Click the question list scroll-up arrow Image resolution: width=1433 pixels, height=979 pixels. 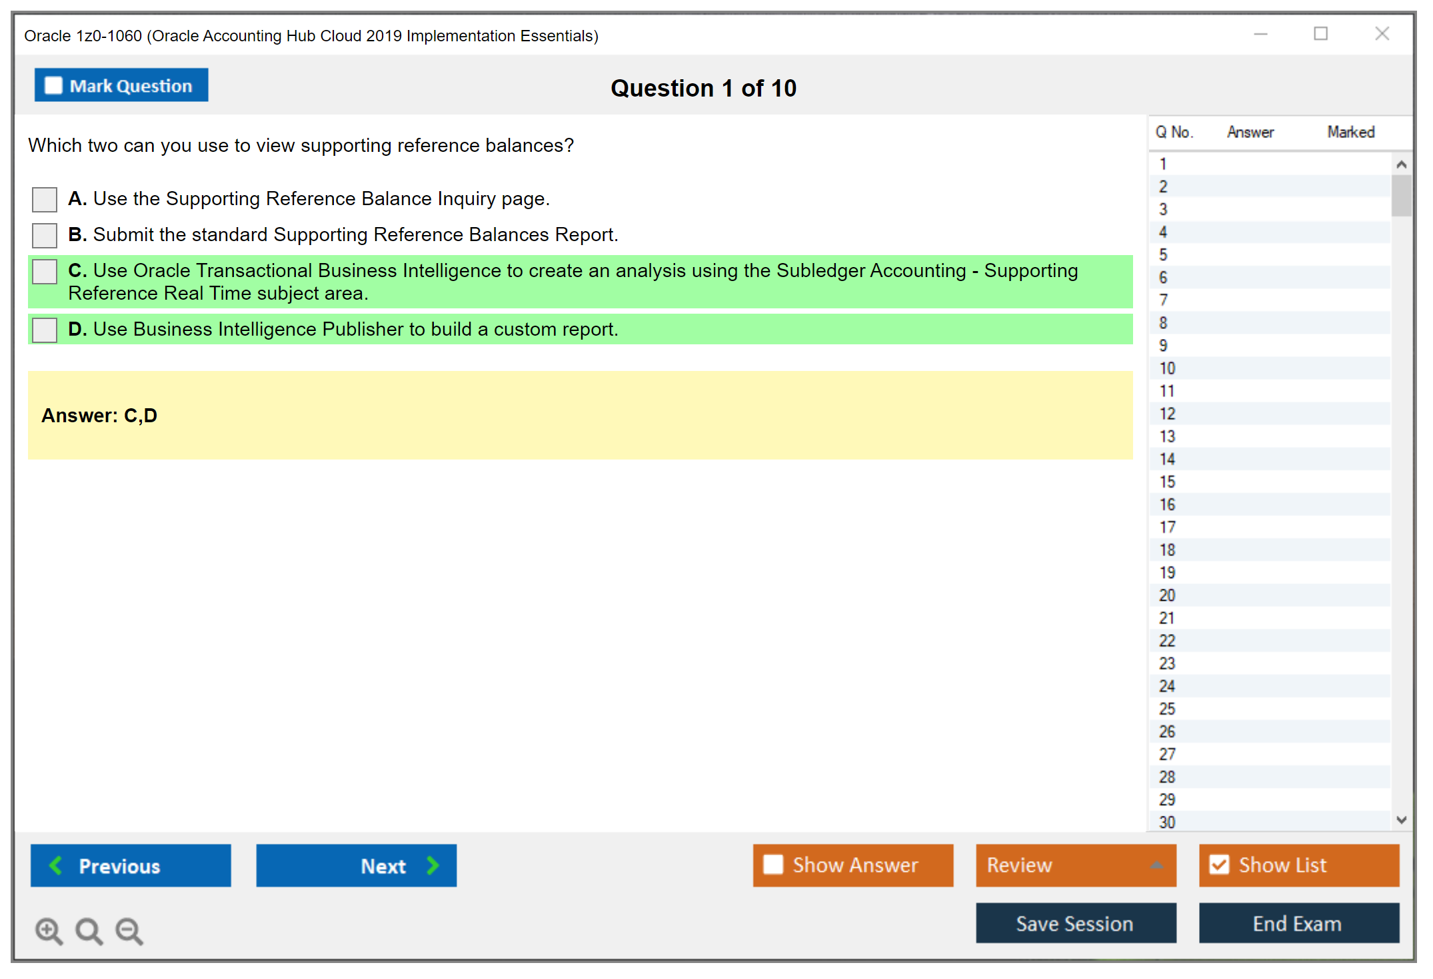(x=1402, y=163)
